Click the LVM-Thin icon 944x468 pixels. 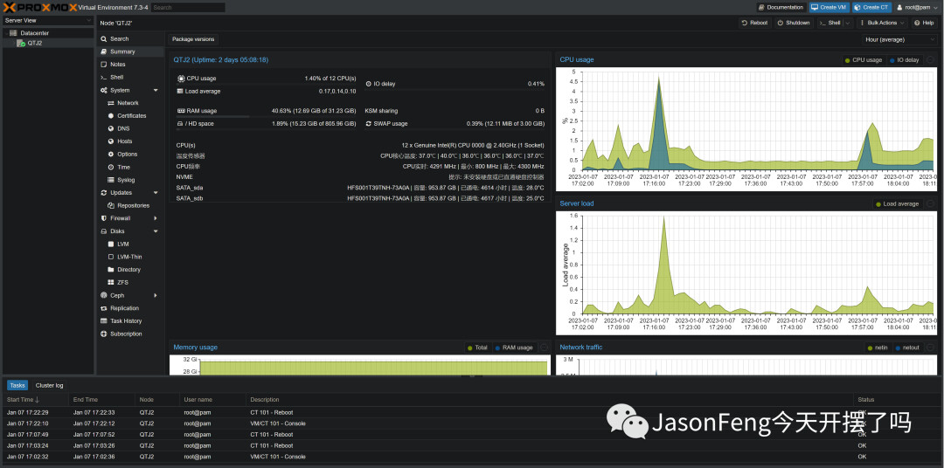point(111,257)
